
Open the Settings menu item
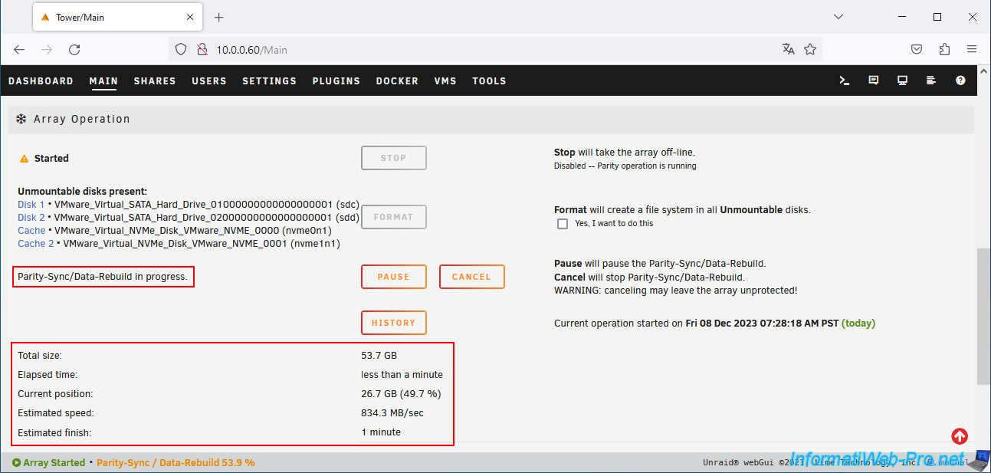click(x=269, y=80)
